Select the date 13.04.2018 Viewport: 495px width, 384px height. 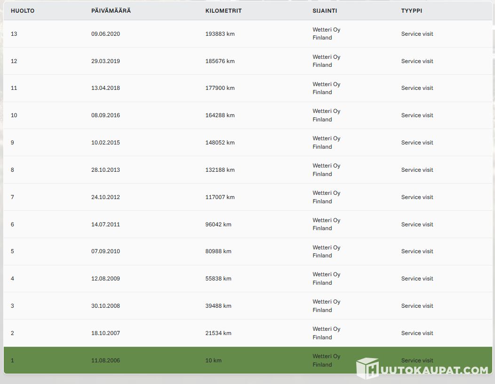pos(105,88)
